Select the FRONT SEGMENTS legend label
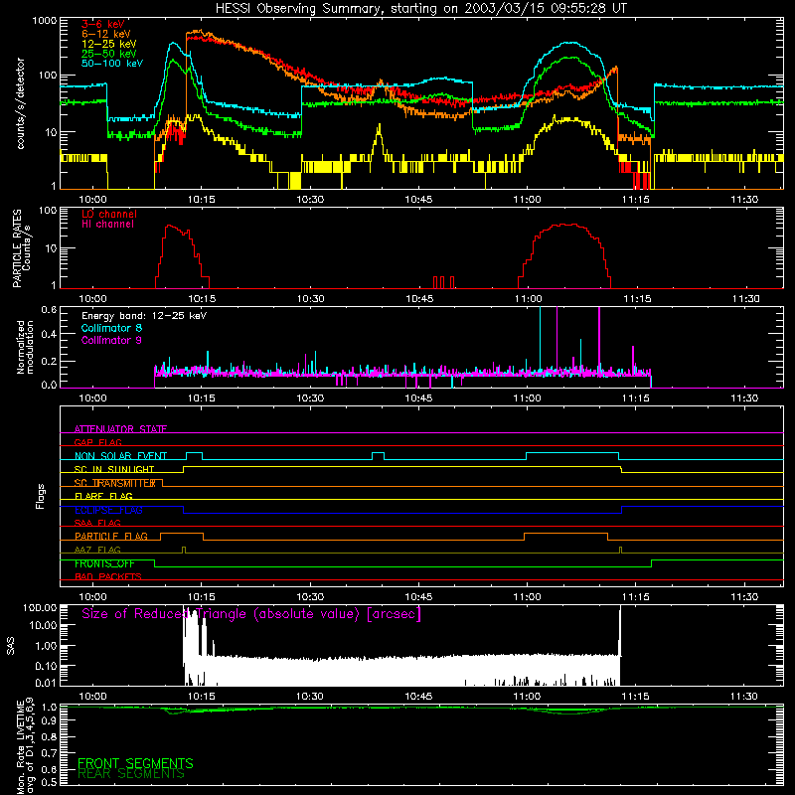The height and width of the screenshot is (795, 795). coord(135,763)
